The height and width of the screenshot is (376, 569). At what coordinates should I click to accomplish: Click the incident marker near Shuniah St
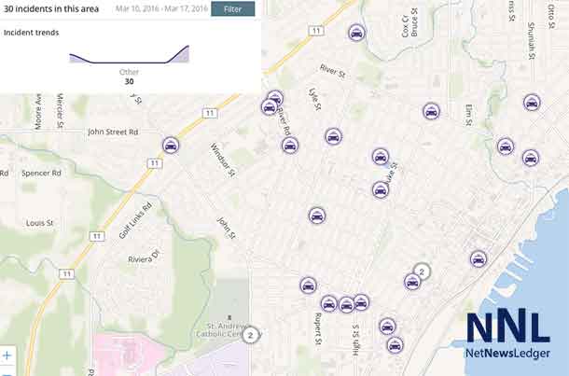(x=532, y=103)
